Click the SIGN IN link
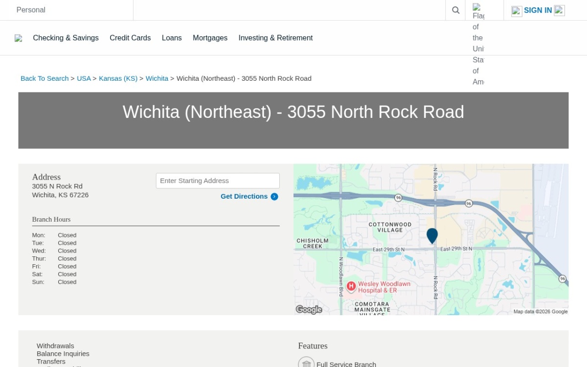 [538, 10]
